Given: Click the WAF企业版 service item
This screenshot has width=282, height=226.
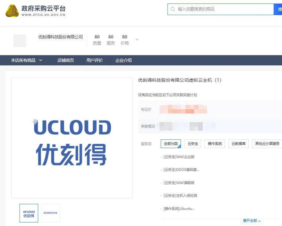Looking at the screenshot, I should pos(179,157).
